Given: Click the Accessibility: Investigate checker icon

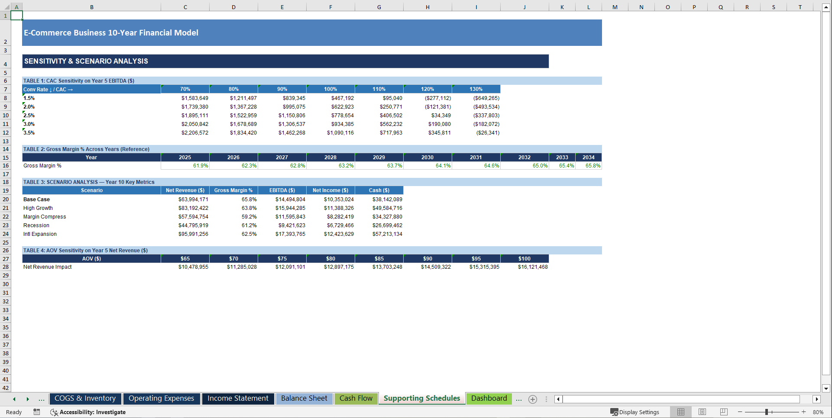Looking at the screenshot, I should pyautogui.click(x=54, y=412).
